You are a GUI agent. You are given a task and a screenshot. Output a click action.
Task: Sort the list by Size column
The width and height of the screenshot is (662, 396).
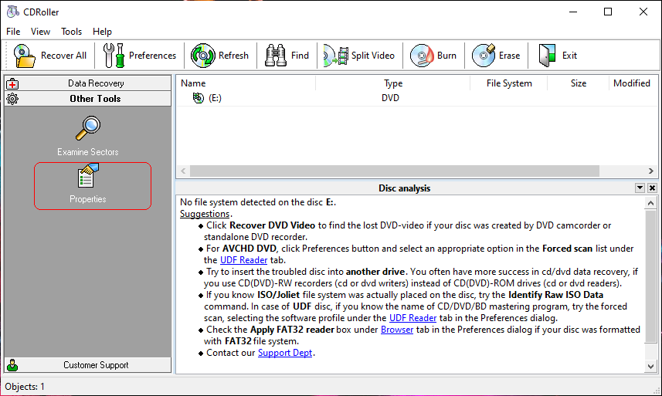578,83
